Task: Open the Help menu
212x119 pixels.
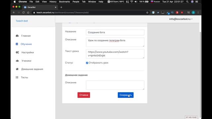Action: pyautogui.click(x=101, y=2)
